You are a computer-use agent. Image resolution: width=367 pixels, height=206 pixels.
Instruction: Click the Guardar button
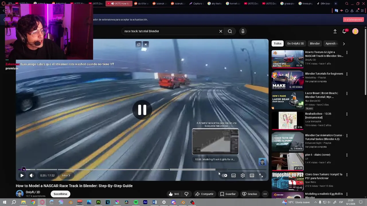[228, 194]
